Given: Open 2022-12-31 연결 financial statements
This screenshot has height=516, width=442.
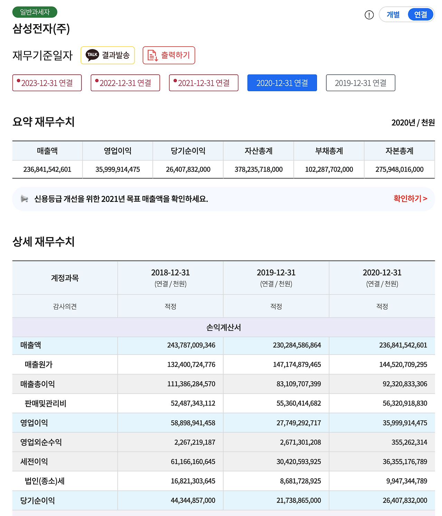Looking at the screenshot, I should tap(125, 83).
